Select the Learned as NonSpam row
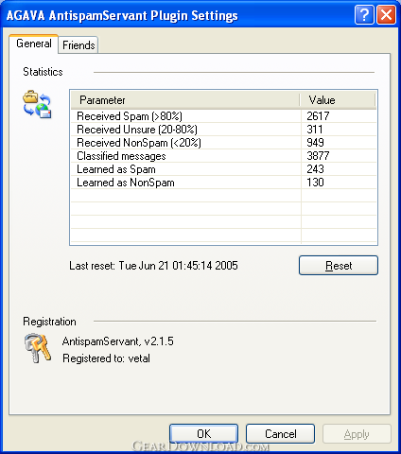This screenshot has width=401, height=454. tap(223, 183)
